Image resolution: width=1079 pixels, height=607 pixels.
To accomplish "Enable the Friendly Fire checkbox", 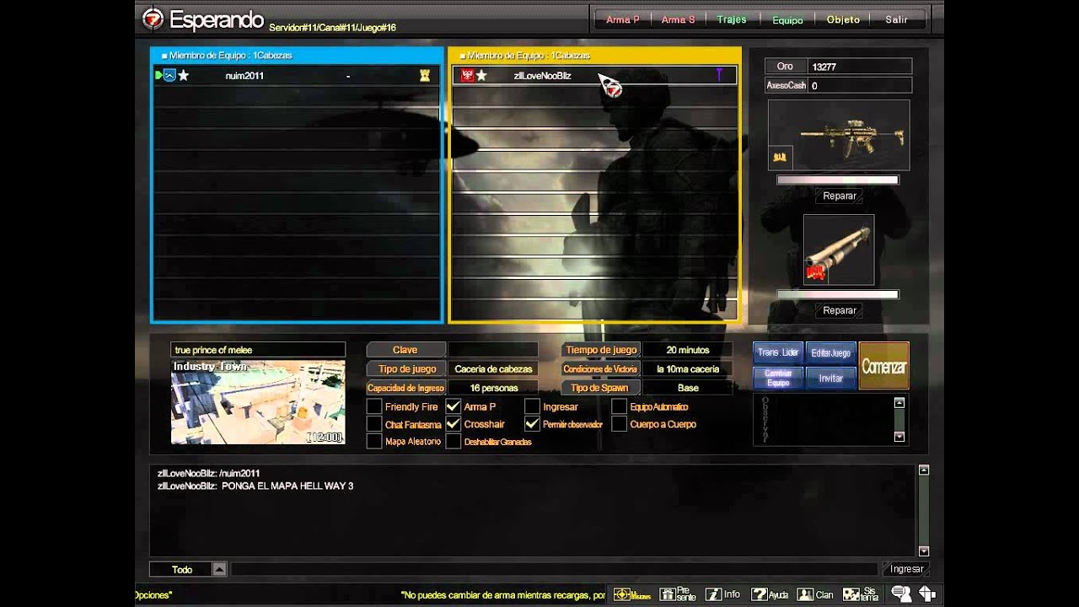I will tap(374, 406).
